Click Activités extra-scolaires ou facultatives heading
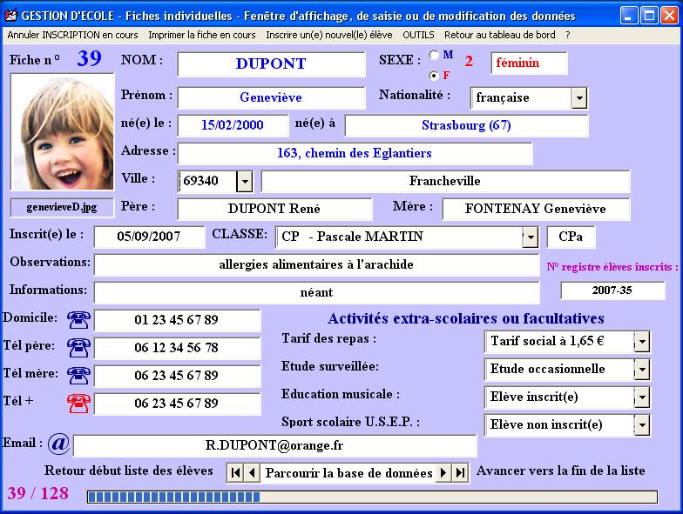 [x=465, y=318]
